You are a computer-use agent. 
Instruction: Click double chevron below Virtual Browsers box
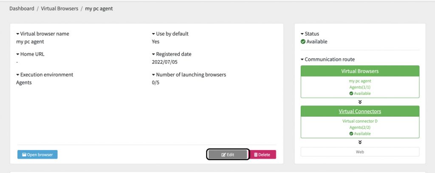pos(360,102)
